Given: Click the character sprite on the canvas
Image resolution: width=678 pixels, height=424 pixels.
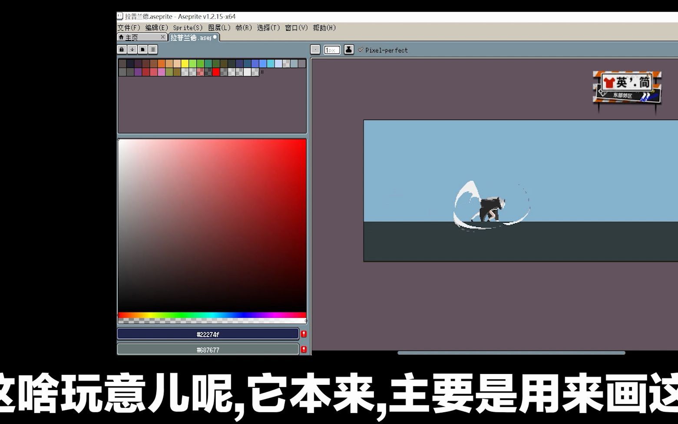Looking at the screenshot, I should click(x=491, y=209).
